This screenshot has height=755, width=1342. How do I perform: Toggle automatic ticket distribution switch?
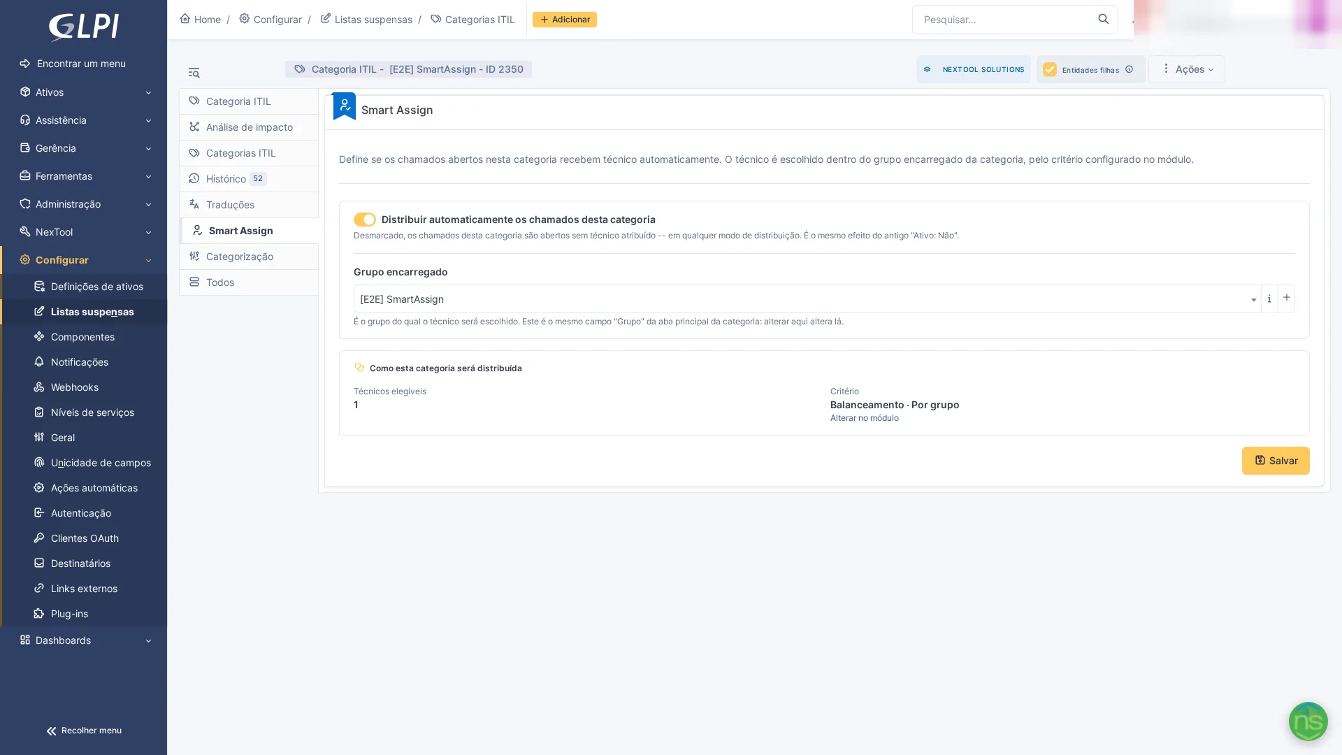tap(365, 220)
